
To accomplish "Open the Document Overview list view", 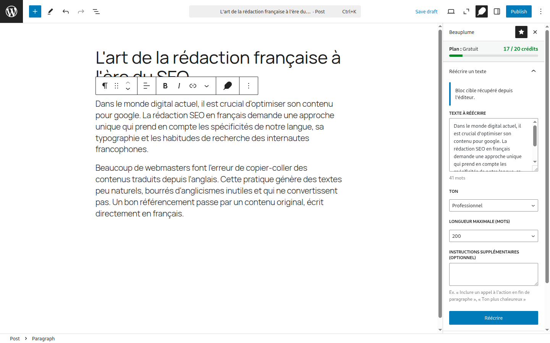I will tap(96, 11).
